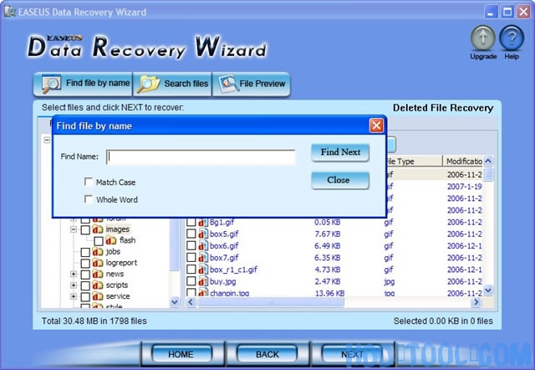Click the box_r1_c1.gif file icon
Screen dimensions: 535x370
[203, 270]
